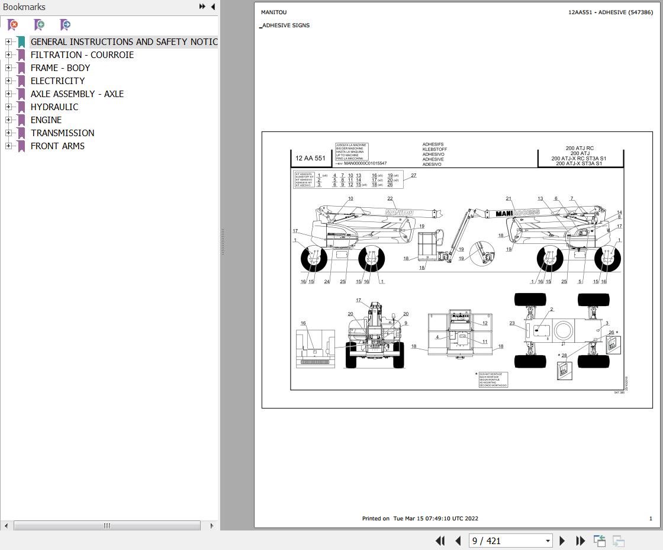663x550 pixels.
Task: Expand the GENERAL INSTRUCTIONS bookmark node
Action: pos(8,41)
